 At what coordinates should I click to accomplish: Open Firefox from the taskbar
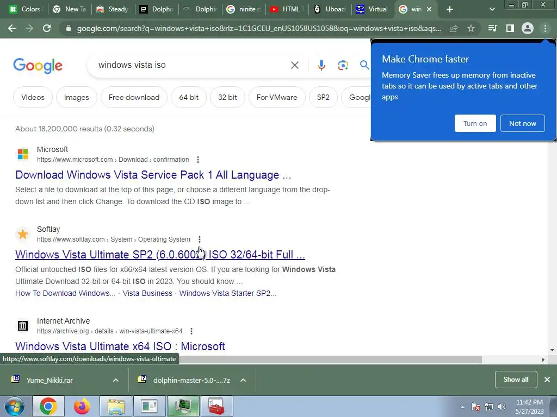pyautogui.click(x=82, y=406)
